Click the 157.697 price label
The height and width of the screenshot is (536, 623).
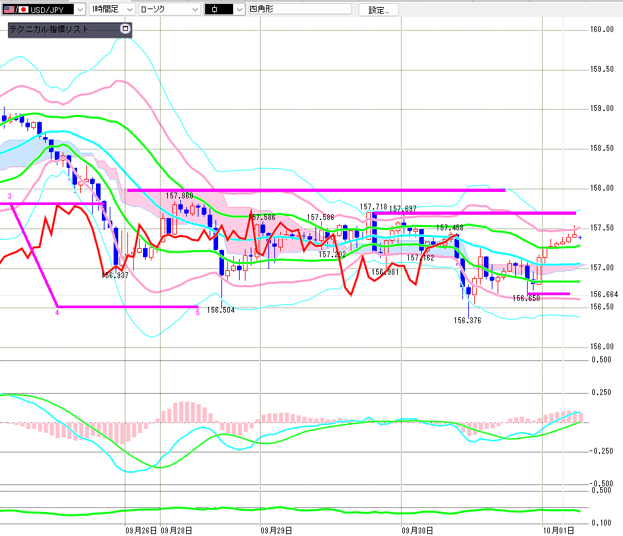tap(403, 209)
